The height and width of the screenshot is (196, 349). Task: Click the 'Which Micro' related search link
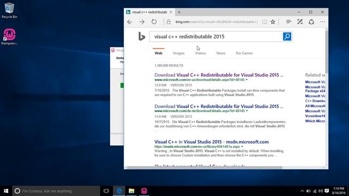(315, 121)
